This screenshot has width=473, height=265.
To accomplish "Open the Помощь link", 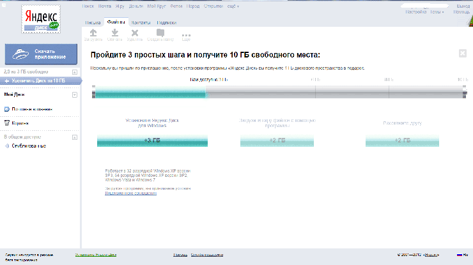I will (x=461, y=11).
